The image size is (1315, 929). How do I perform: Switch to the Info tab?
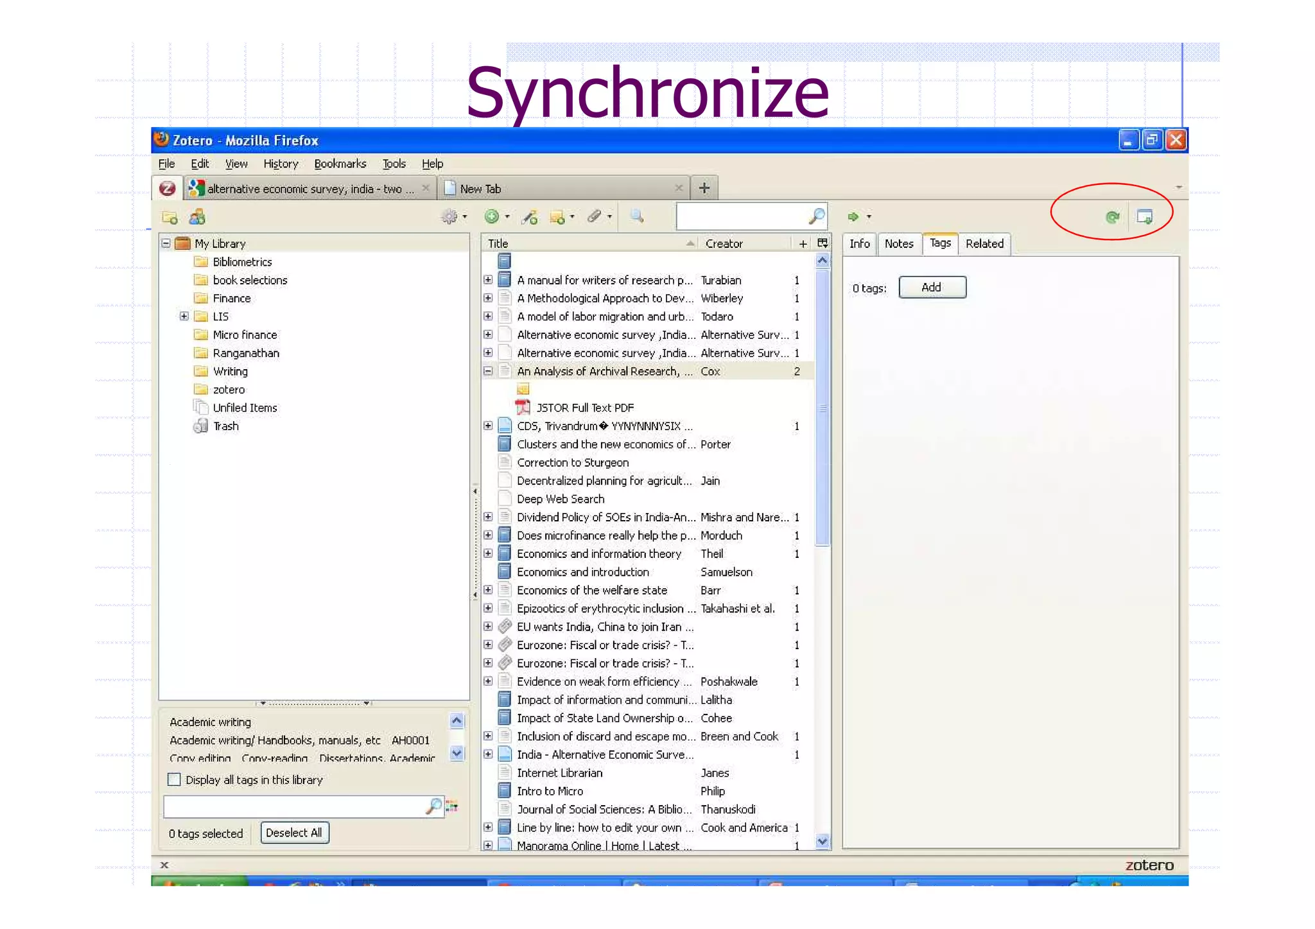859,244
